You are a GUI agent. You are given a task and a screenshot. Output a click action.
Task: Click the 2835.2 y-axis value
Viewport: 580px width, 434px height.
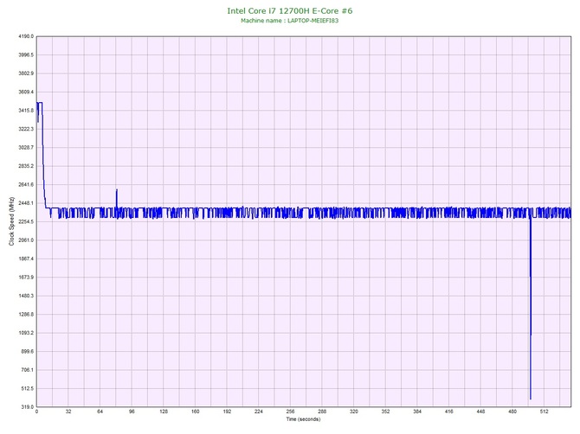point(26,166)
